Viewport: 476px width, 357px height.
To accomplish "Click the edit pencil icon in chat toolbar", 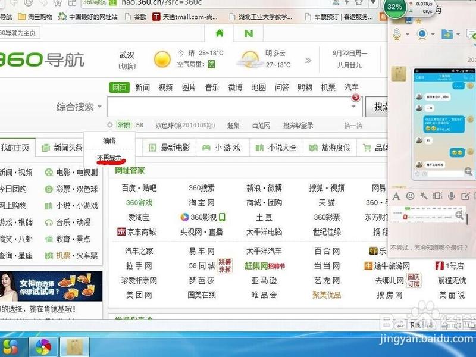I will 465,196.
